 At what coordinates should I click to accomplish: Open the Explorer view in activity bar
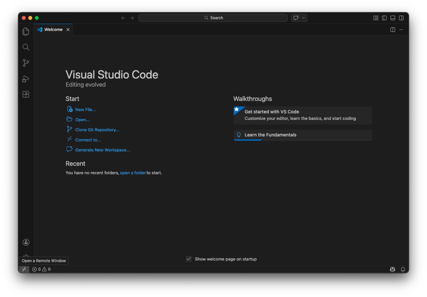coord(26,32)
